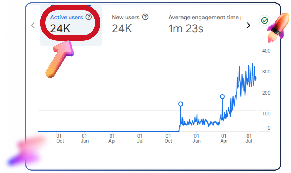
Task: Click the first anomaly marker on the chart
Action: (x=181, y=104)
